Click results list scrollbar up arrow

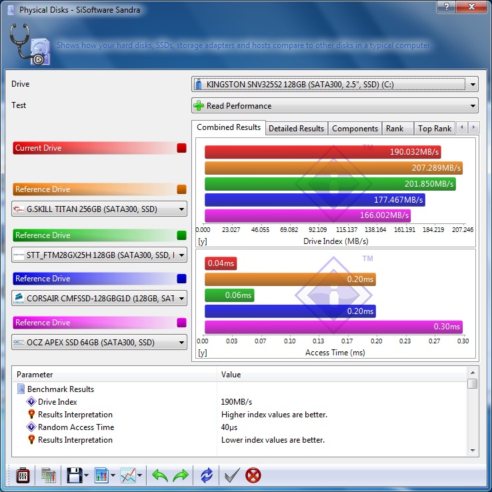[473, 373]
